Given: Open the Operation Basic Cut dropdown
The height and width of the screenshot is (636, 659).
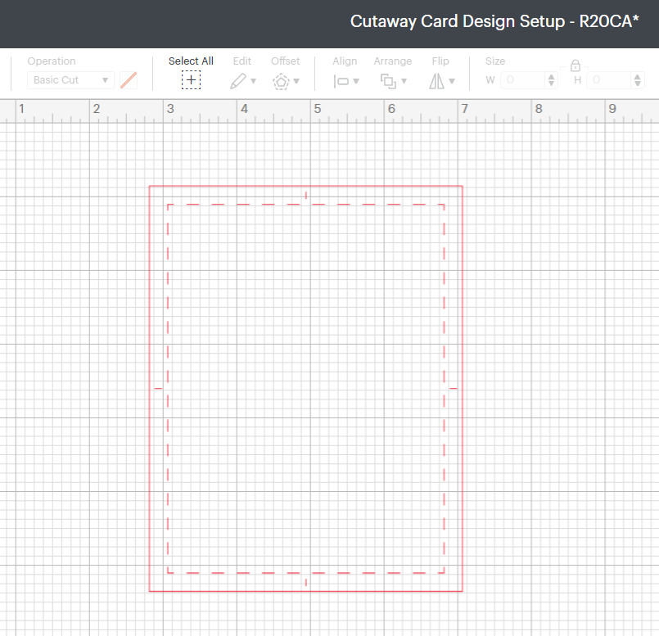Looking at the screenshot, I should pos(70,80).
